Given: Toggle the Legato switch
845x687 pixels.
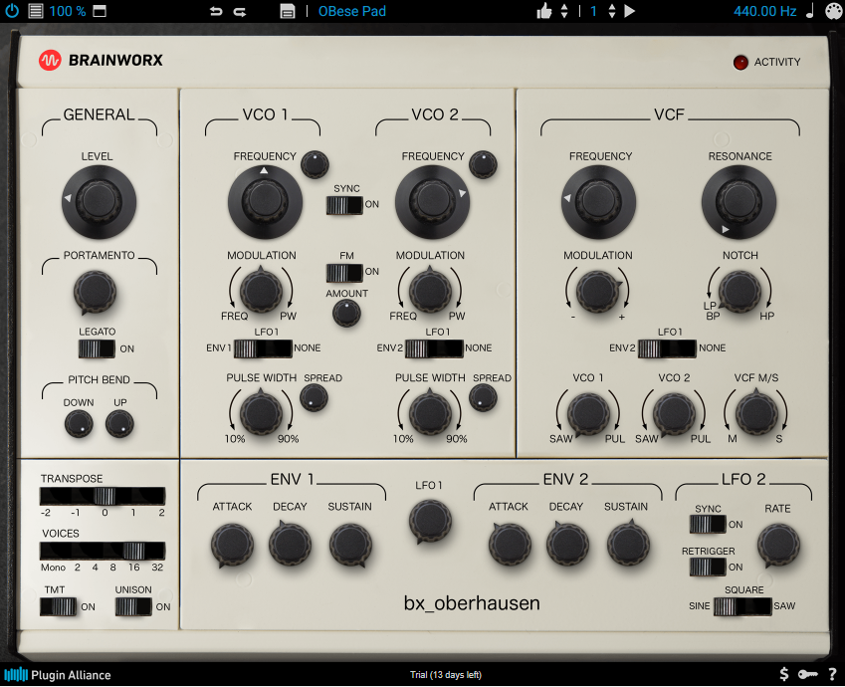Looking at the screenshot, I should pos(97,348).
